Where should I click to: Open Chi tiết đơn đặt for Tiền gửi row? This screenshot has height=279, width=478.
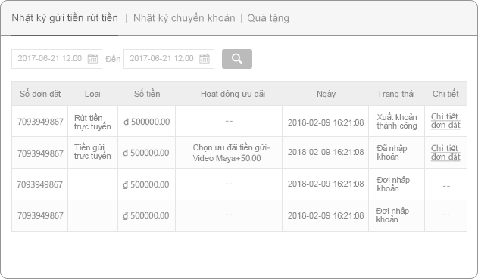[445, 153]
